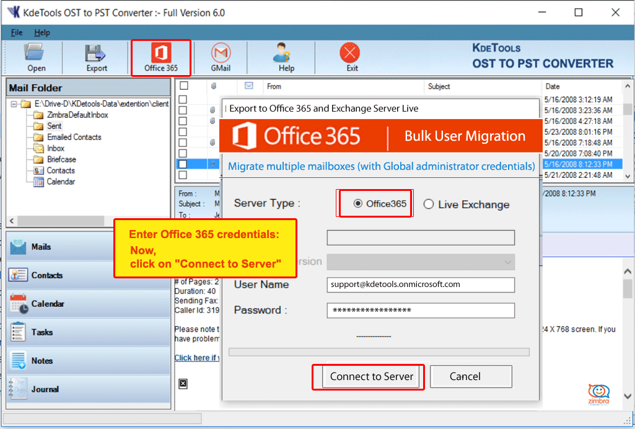Click the 'Click here if' link in preview
Screen dimensions: 635x429
196,358
